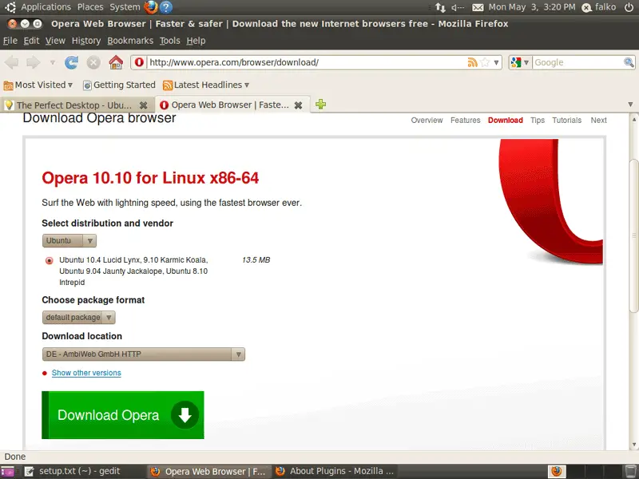Image resolution: width=639 pixels, height=479 pixels.
Task: Click the green Download Opera button
Action: (x=123, y=415)
